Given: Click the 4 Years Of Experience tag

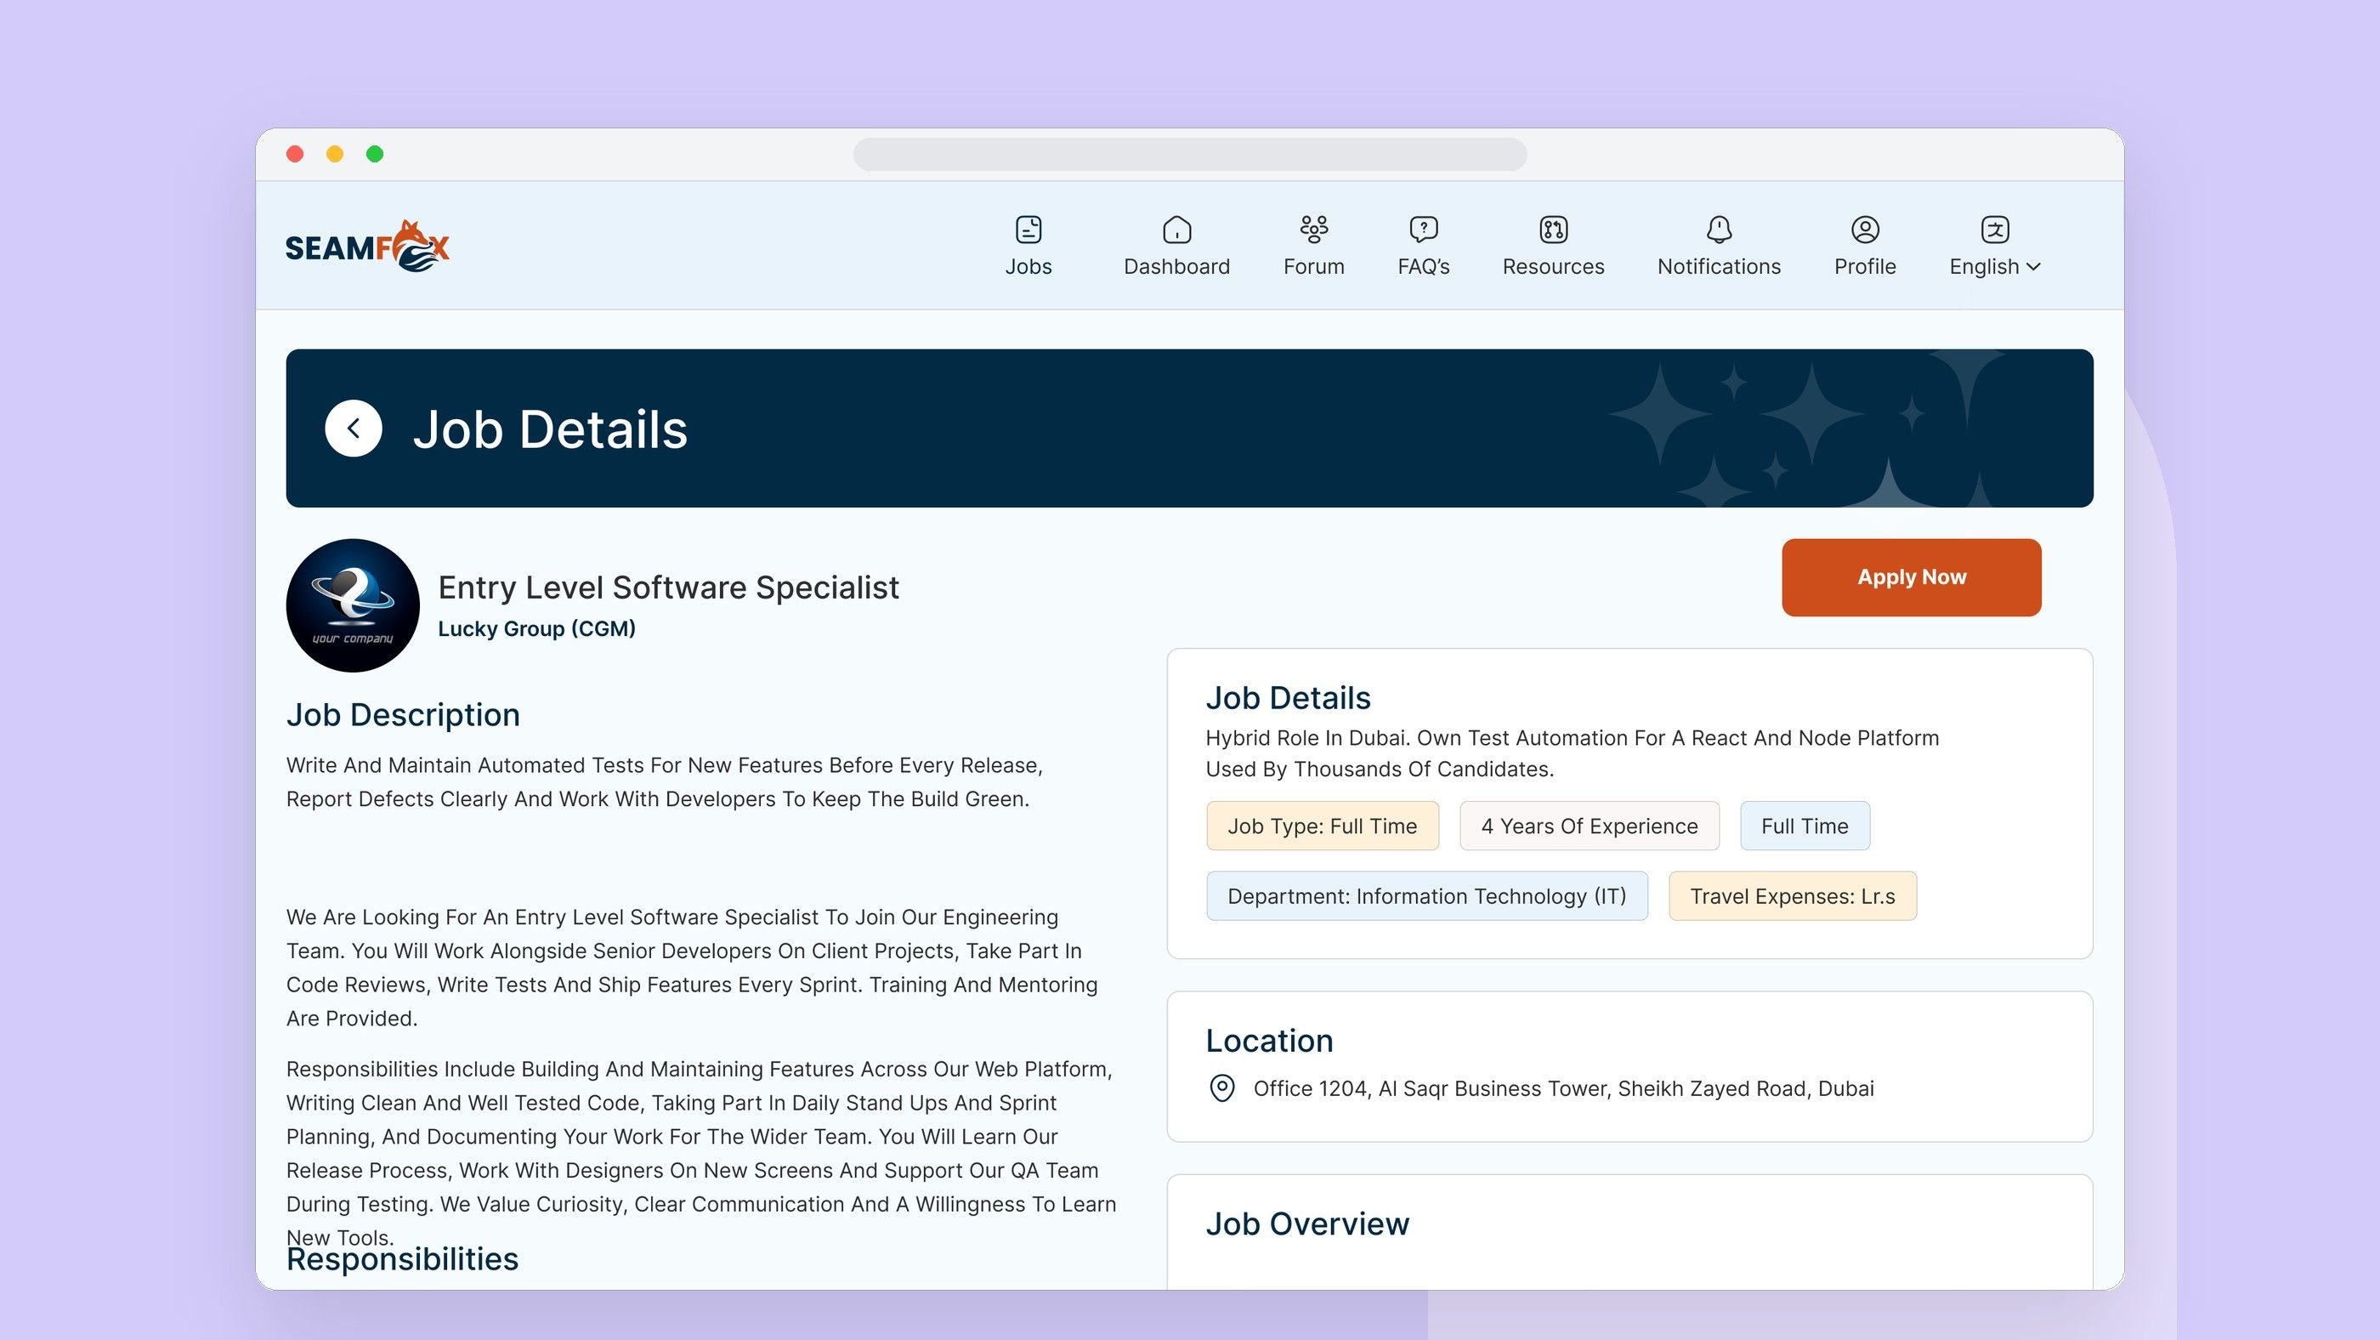Looking at the screenshot, I should pos(1589,826).
